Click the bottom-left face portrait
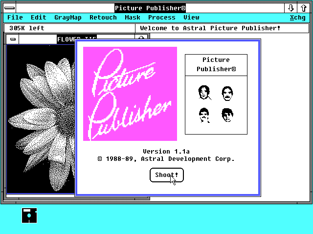The height and width of the screenshot is (234, 313). coord(204,116)
